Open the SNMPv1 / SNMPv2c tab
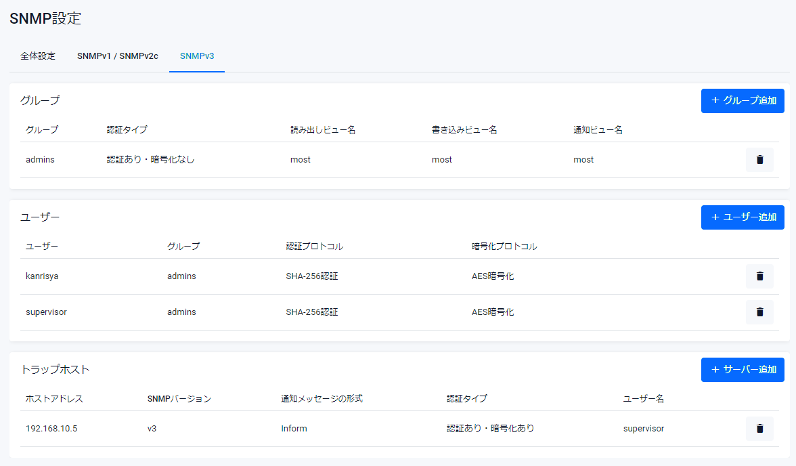Screen dimensions: 796x466 tap(118, 56)
